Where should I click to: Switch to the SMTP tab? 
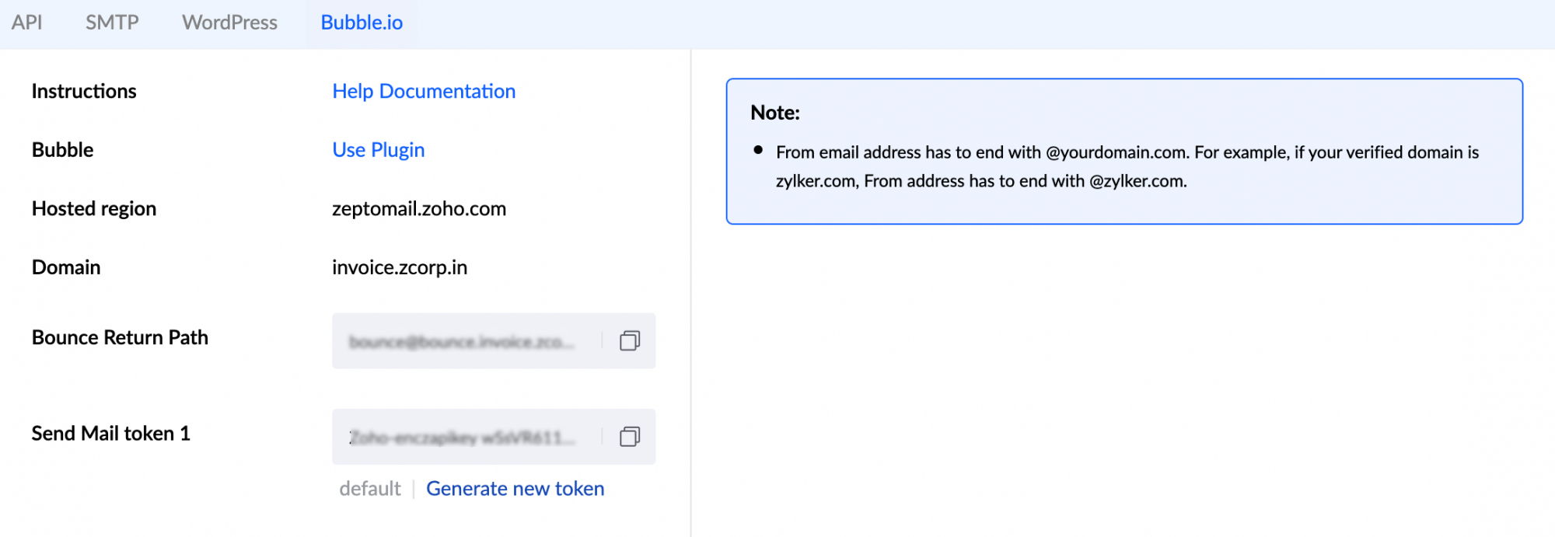pos(111,23)
